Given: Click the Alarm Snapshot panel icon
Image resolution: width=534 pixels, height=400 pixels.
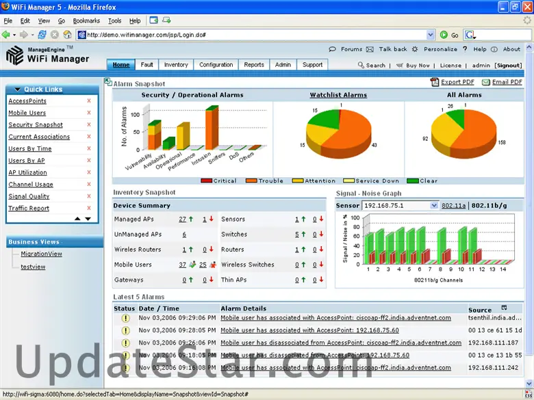Looking at the screenshot, I should (x=108, y=81).
